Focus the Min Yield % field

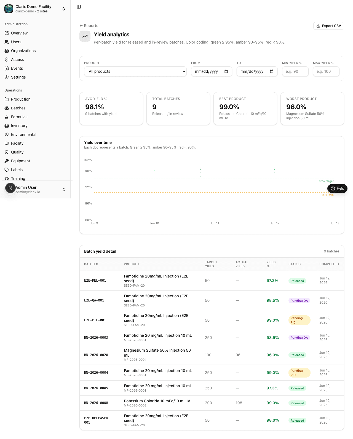(x=295, y=71)
